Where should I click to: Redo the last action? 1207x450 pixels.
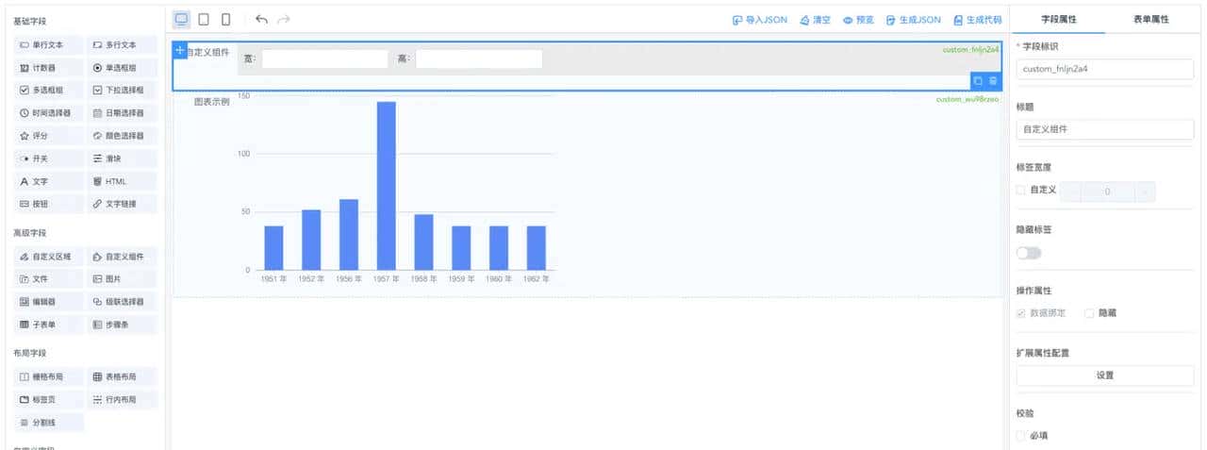pyautogui.click(x=284, y=19)
